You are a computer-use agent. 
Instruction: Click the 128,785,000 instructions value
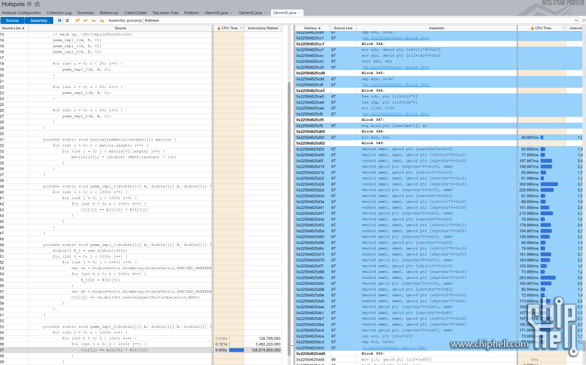pos(269,339)
